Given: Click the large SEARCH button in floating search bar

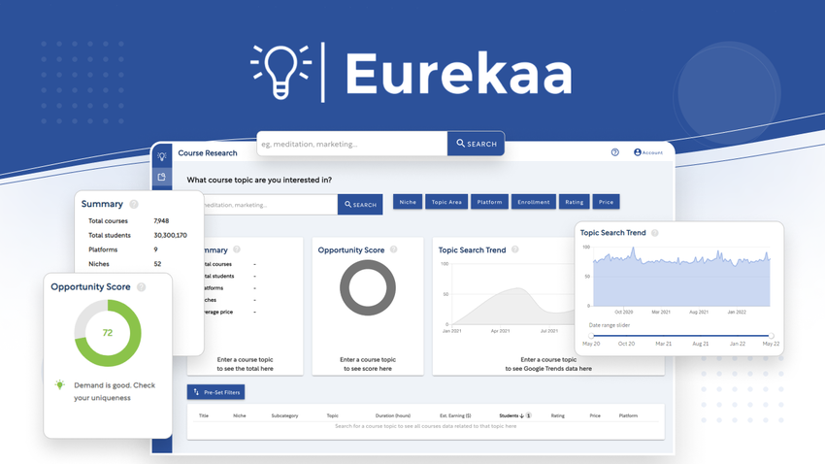Looking at the screenshot, I should [477, 143].
